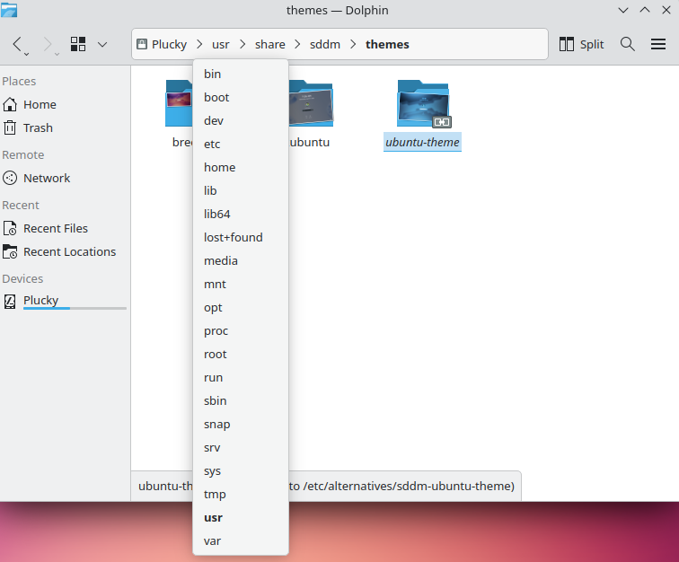Open Recent Files in sidebar

pyautogui.click(x=55, y=228)
